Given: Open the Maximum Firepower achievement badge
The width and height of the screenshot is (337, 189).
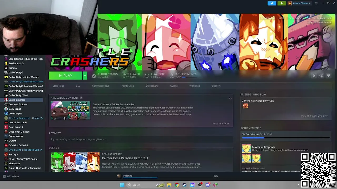Looking at the screenshot, I should (246, 149).
